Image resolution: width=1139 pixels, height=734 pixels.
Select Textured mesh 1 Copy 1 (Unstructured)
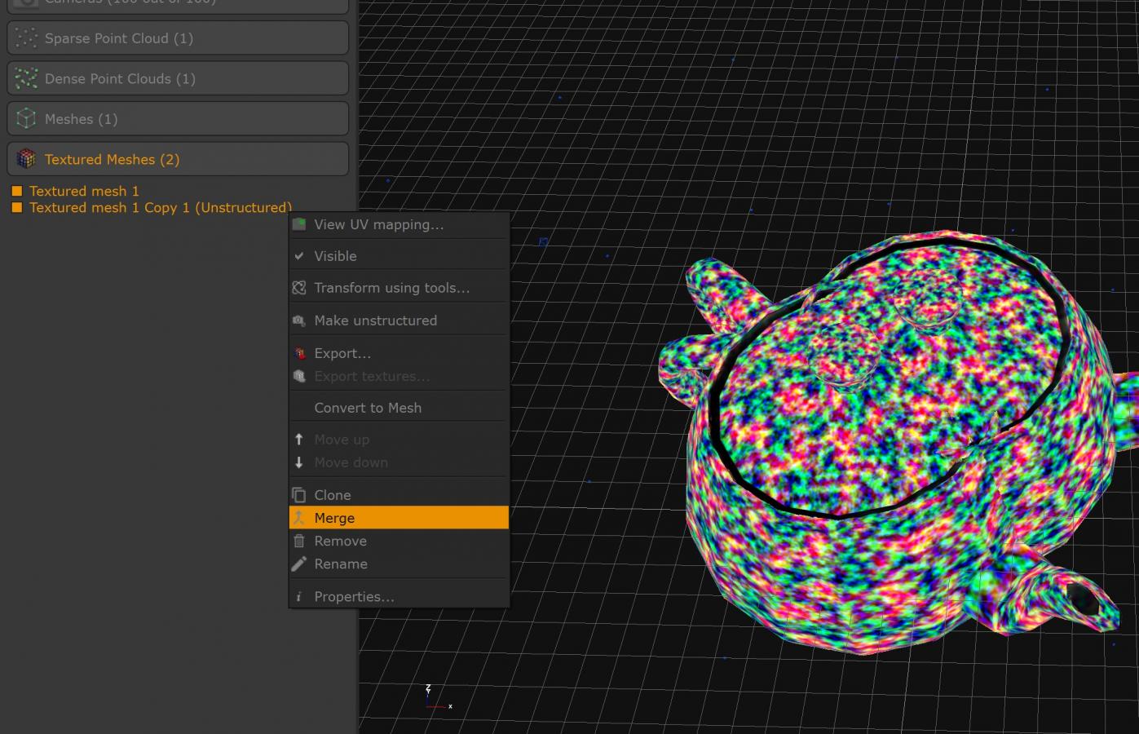click(160, 207)
